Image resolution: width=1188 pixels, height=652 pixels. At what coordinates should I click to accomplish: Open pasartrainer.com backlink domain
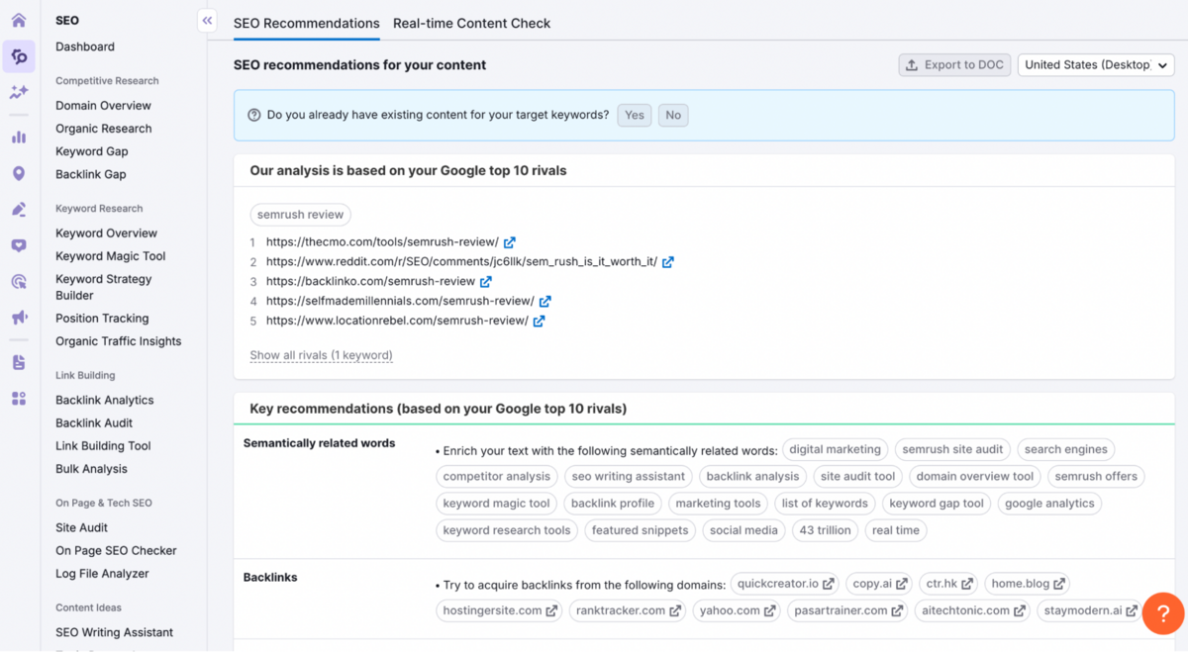point(847,610)
